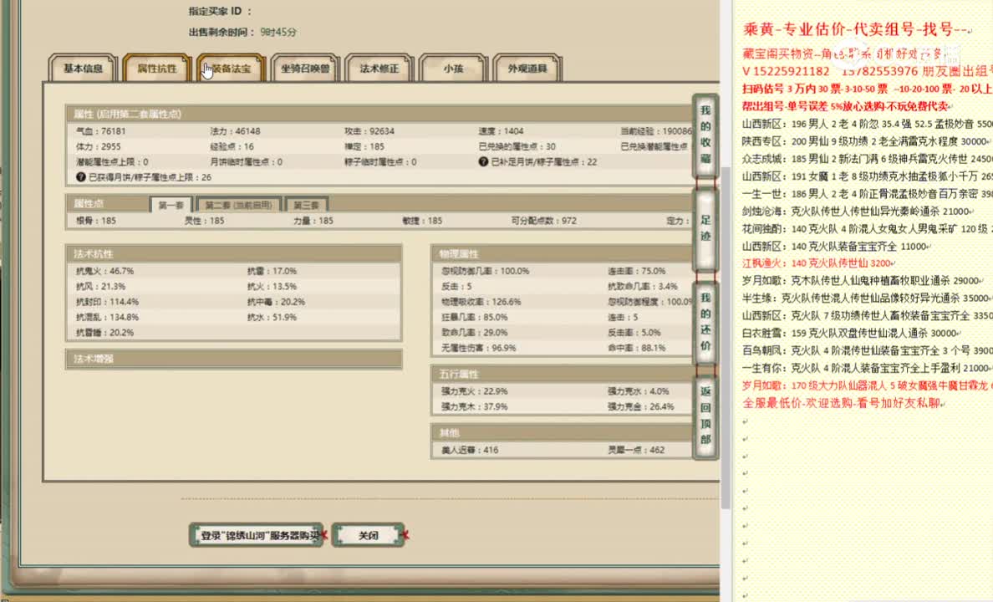Switch to the 属性抗性 tab
Image resolution: width=993 pixels, height=602 pixels.
click(x=157, y=69)
